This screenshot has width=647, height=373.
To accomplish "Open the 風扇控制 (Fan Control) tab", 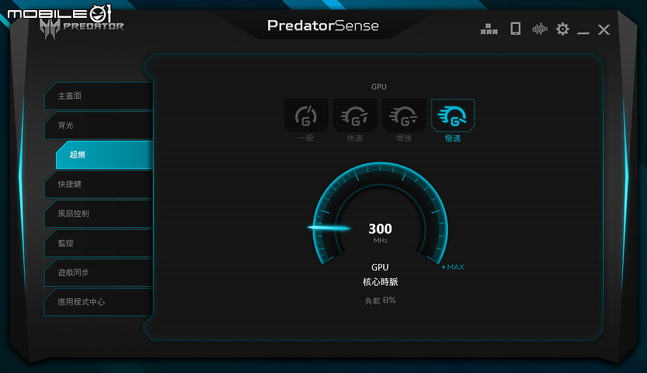I will [99, 214].
